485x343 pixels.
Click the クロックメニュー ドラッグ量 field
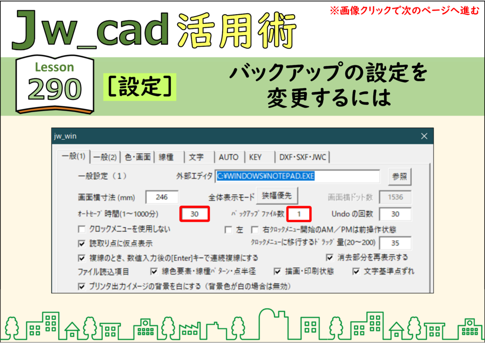click(395, 243)
